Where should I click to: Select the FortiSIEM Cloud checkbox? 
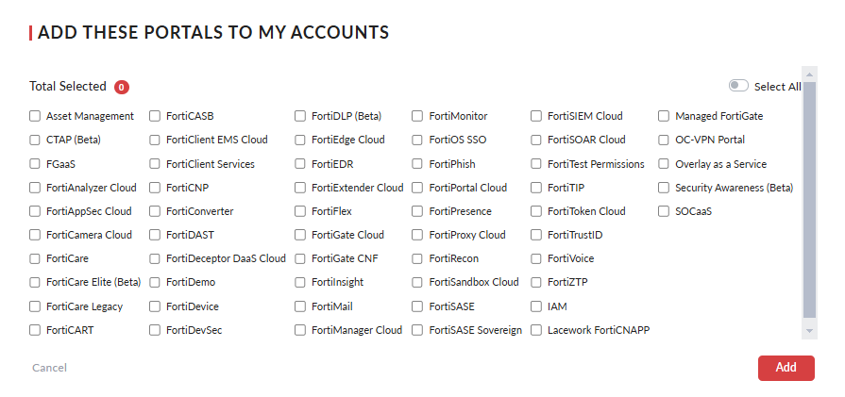click(536, 116)
